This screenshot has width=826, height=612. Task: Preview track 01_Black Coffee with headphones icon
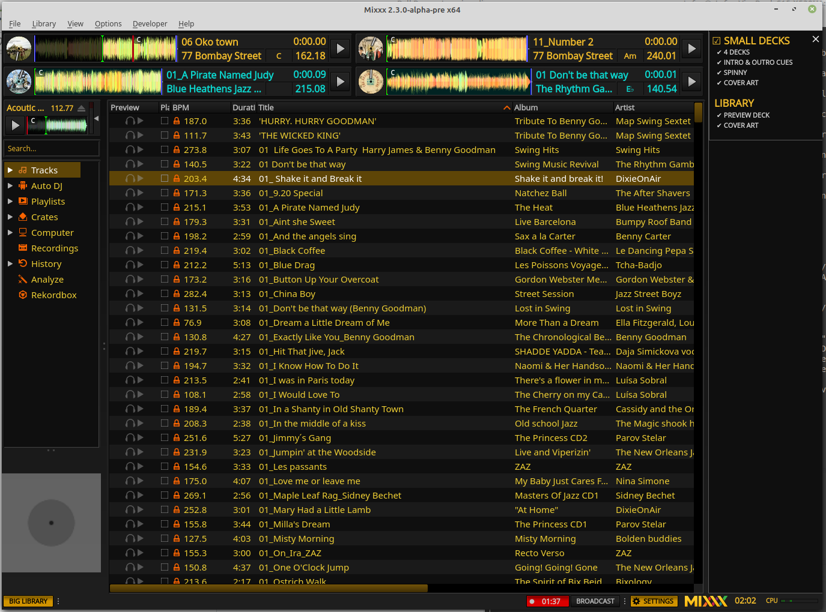coord(130,251)
